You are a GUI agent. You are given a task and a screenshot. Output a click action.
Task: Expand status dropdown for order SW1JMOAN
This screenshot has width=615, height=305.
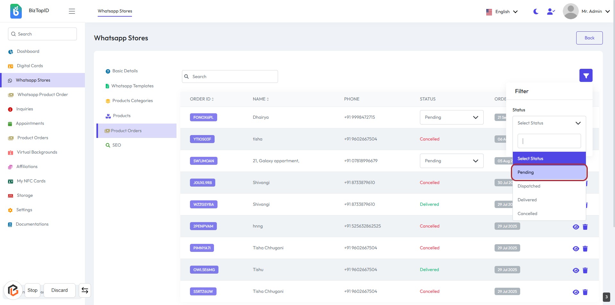coord(451,161)
